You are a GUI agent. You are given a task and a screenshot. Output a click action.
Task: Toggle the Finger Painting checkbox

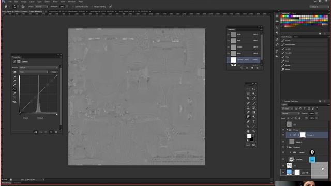(92, 7)
